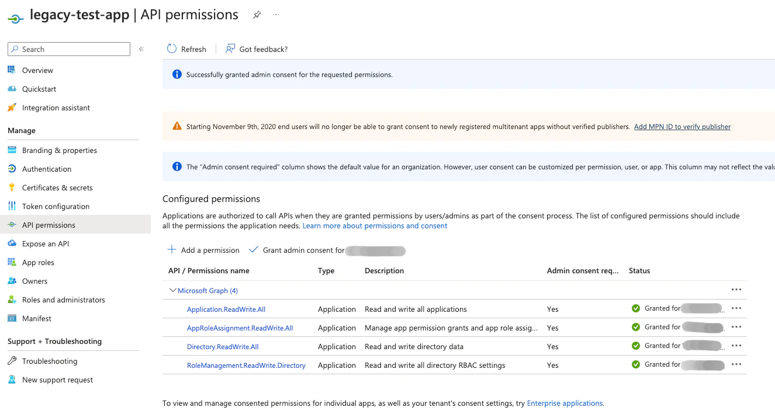
Task: Click the Owners people icon
Action: pos(12,281)
